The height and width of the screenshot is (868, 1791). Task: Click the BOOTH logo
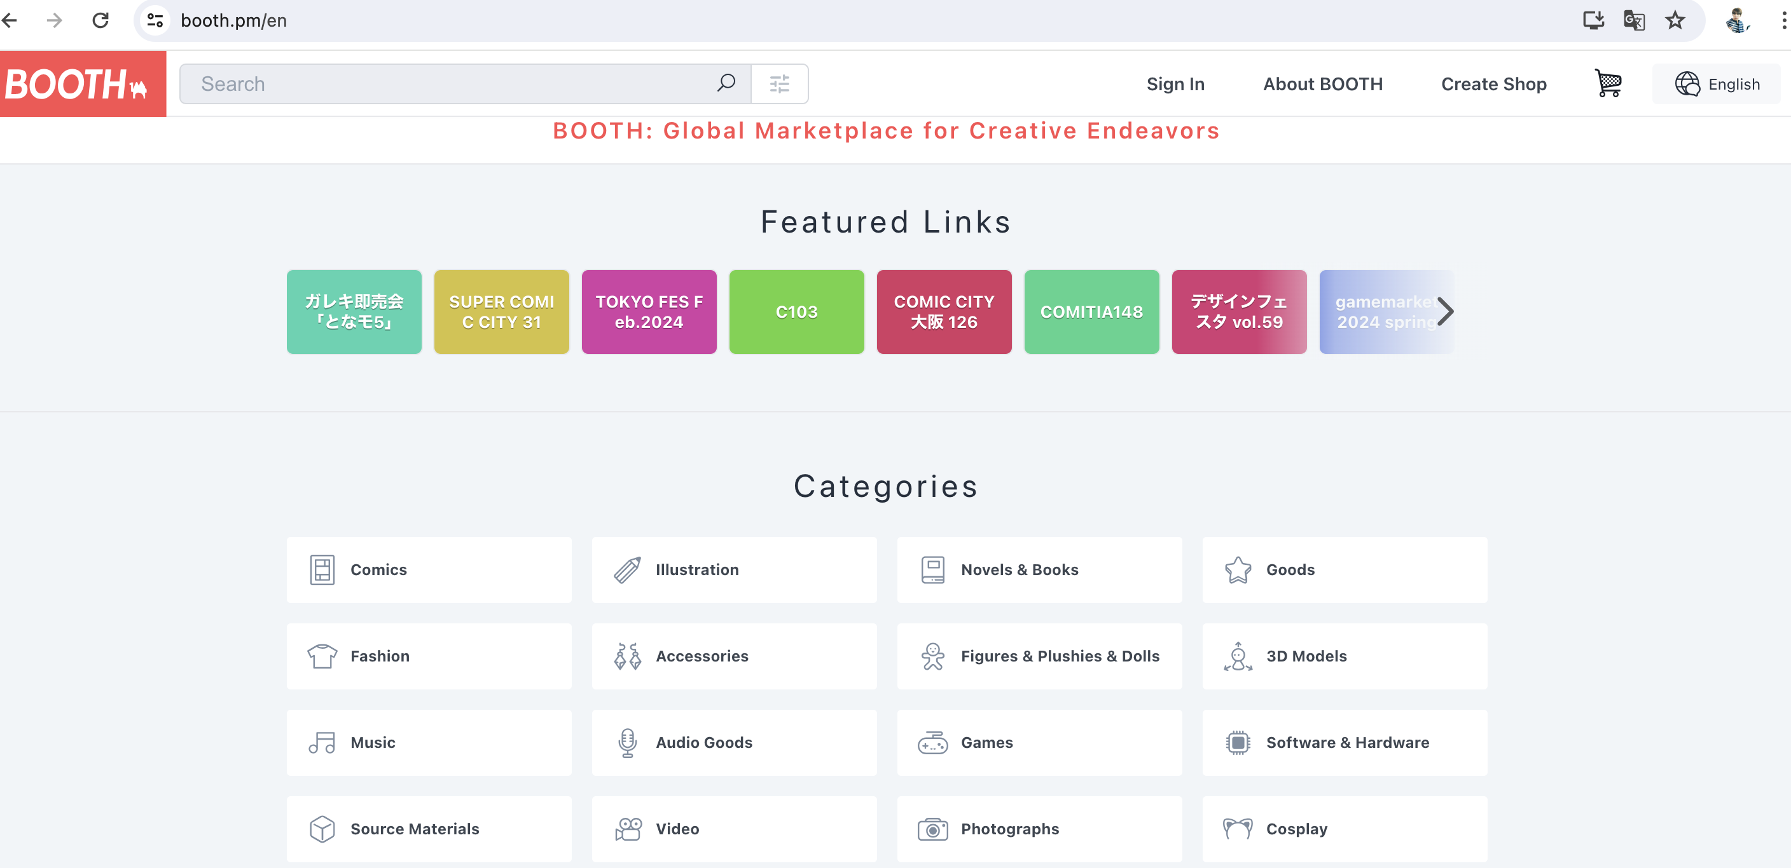(83, 83)
